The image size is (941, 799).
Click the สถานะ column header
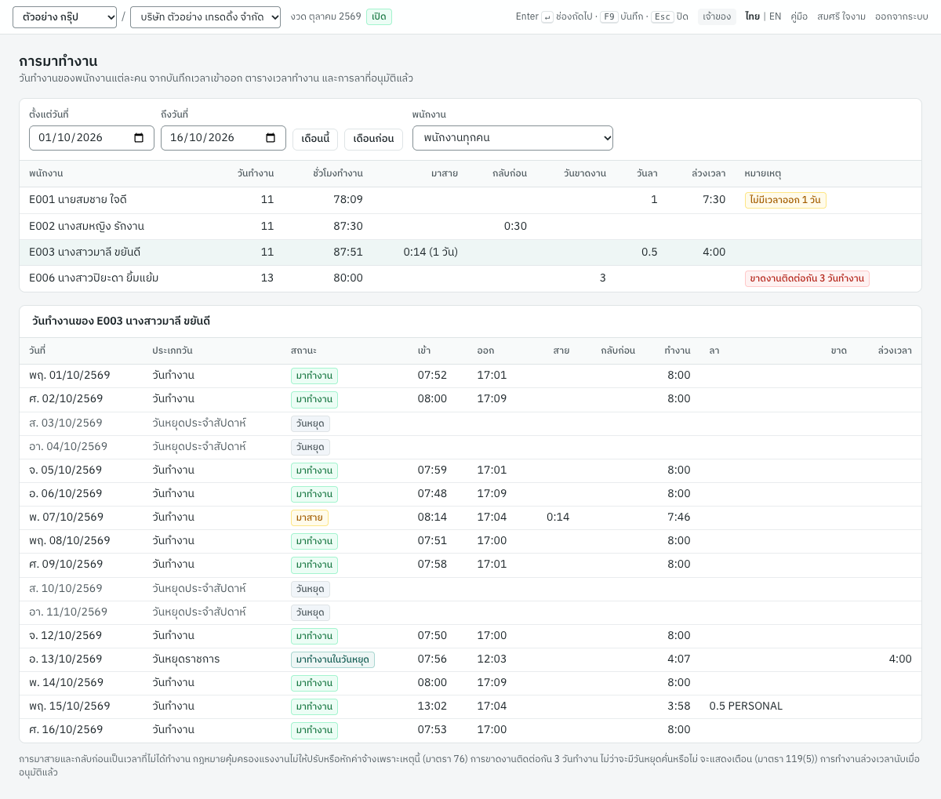point(303,350)
